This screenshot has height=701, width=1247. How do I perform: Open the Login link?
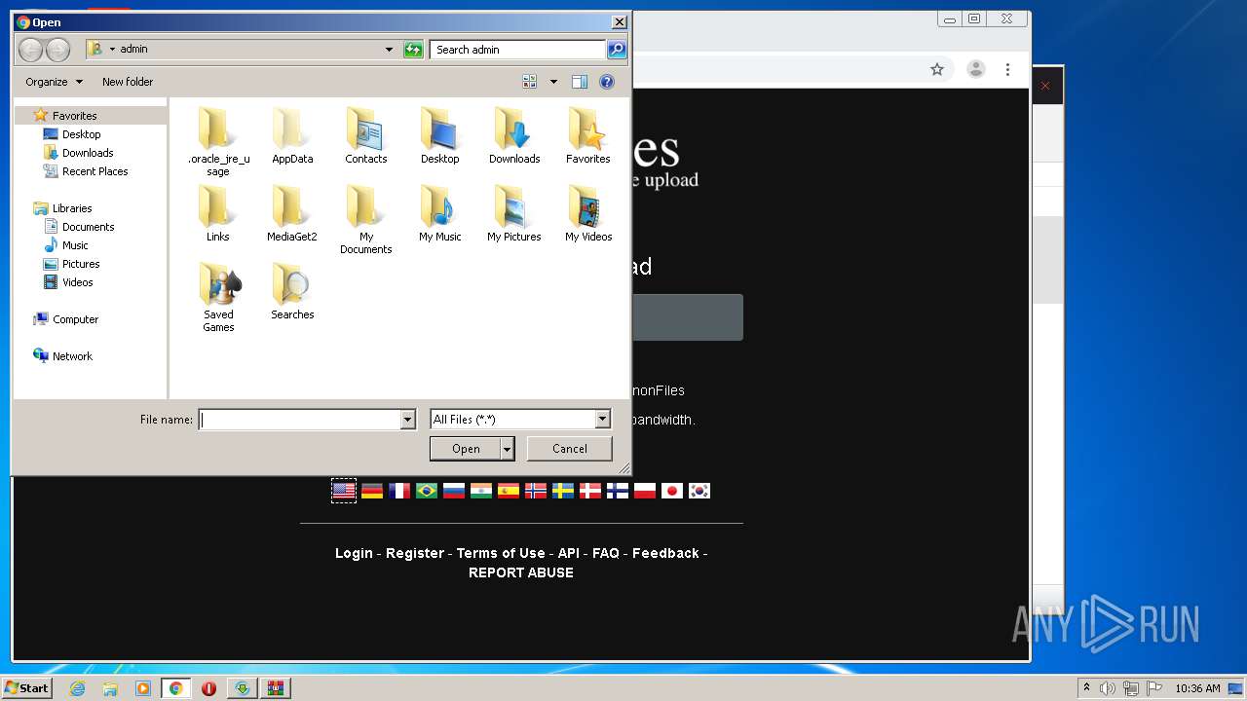click(x=354, y=553)
